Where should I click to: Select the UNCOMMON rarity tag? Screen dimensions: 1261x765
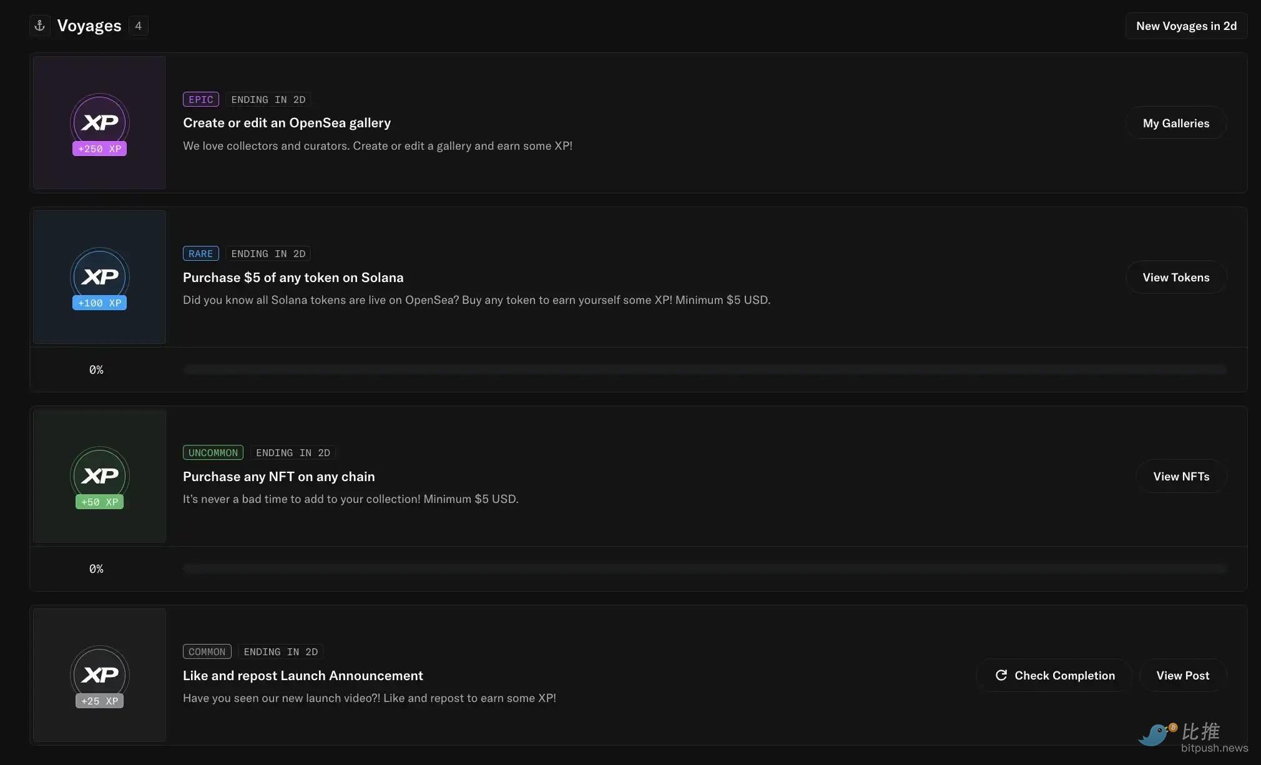[x=213, y=453]
